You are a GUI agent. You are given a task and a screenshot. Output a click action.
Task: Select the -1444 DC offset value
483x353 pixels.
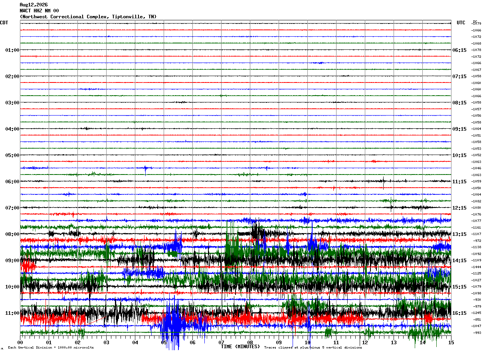(x=477, y=267)
